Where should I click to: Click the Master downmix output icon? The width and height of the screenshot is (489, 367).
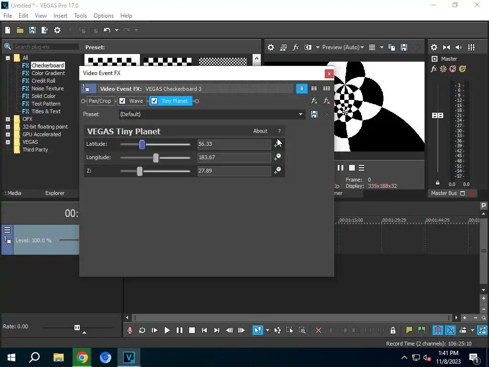point(446,47)
